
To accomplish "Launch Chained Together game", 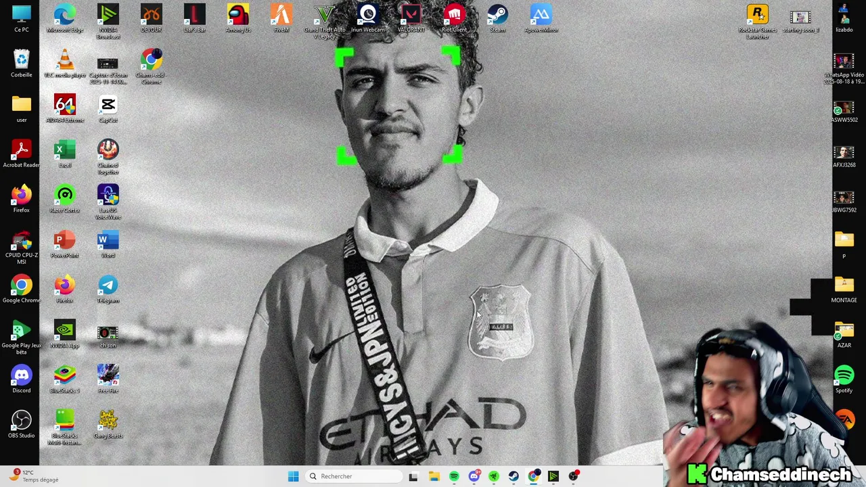I will [108, 157].
